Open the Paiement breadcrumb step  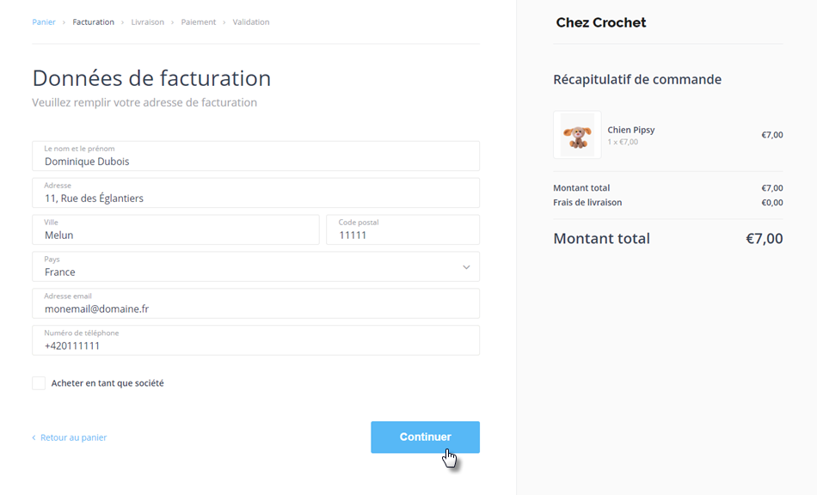199,22
